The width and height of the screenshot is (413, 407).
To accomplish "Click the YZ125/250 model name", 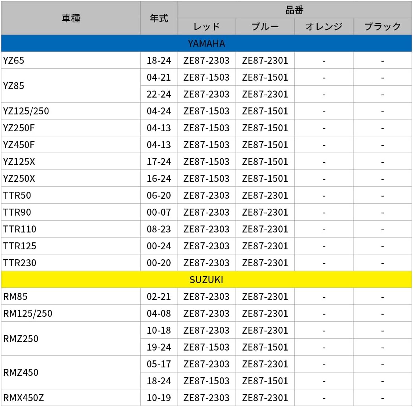I will pos(26,111).
